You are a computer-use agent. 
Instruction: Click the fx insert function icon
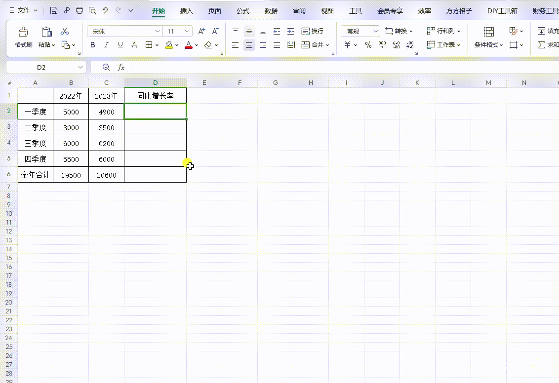pos(121,67)
